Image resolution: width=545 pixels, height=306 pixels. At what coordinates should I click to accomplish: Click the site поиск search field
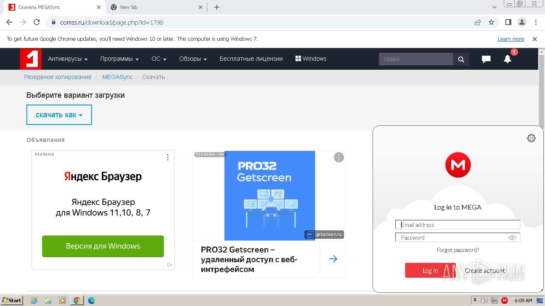416,59
